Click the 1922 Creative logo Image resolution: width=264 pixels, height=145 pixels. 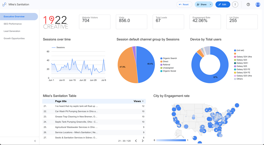[x=55, y=22]
